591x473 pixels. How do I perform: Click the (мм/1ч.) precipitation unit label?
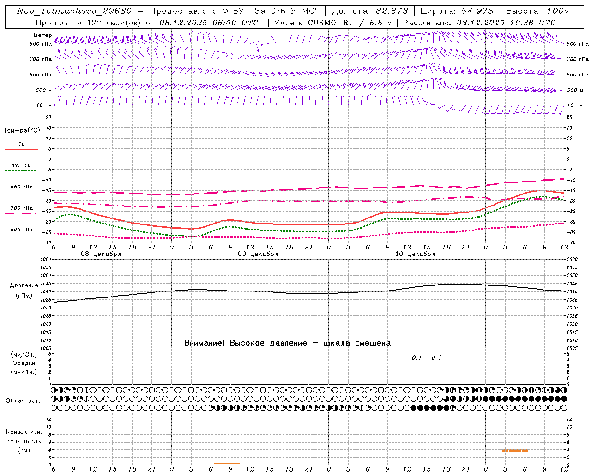24,372
